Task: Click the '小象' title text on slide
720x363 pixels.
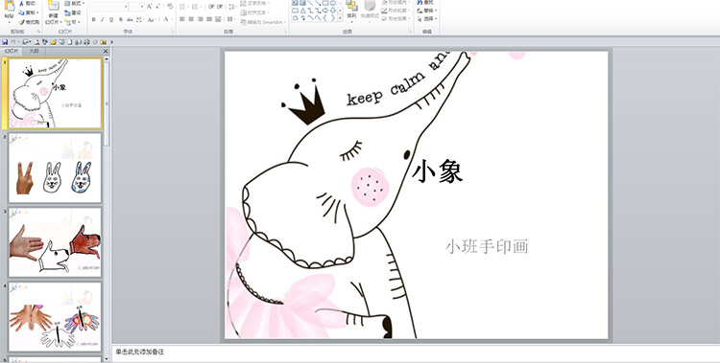Action: click(438, 171)
